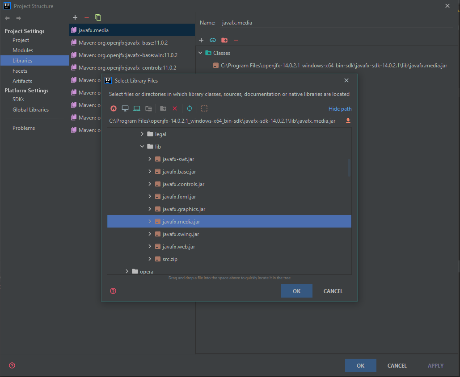Click the Refresh icon in Select Library Files
Image resolution: width=460 pixels, height=377 pixels.
[x=189, y=108]
